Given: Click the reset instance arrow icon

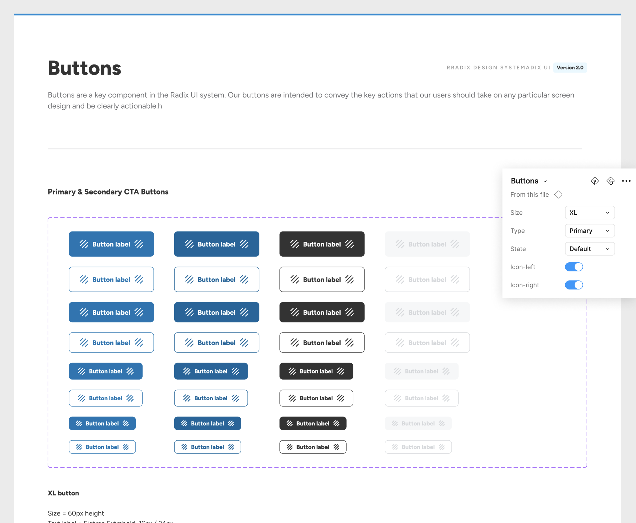Looking at the screenshot, I should coord(610,181).
